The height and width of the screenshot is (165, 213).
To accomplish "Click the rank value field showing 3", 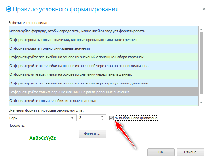I will pos(89,118).
